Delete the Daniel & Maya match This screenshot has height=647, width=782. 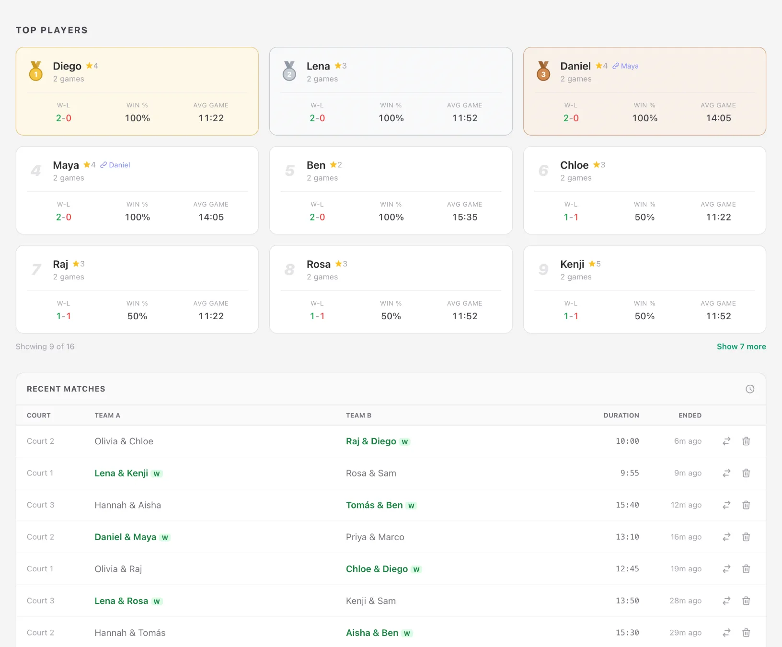pos(746,537)
